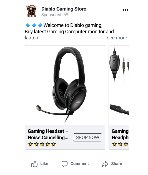Expand post text with see more
The height and width of the screenshot is (175, 148).
115,38
